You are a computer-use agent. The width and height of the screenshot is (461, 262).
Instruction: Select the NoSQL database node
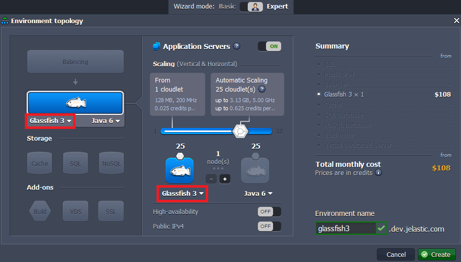pos(111,163)
